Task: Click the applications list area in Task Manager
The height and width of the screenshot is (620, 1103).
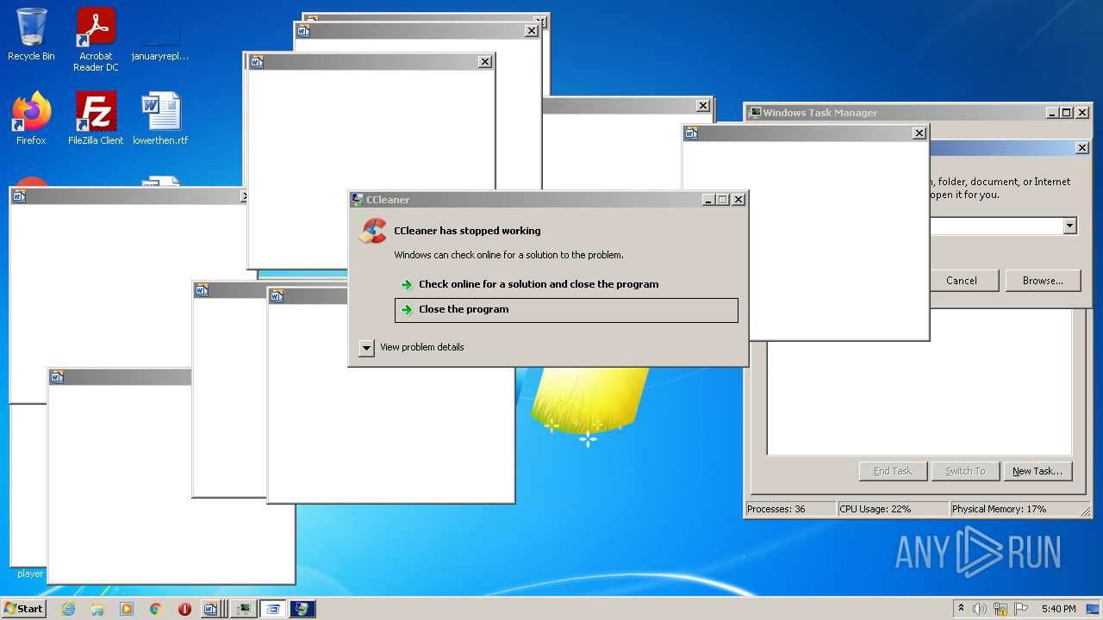Action: 919,396
